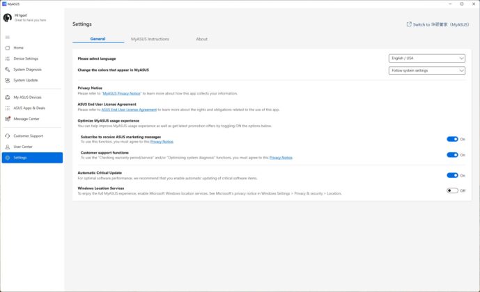Switch to MyASUS Instructions tab
Image resolution: width=480 pixels, height=292 pixels.
(150, 39)
